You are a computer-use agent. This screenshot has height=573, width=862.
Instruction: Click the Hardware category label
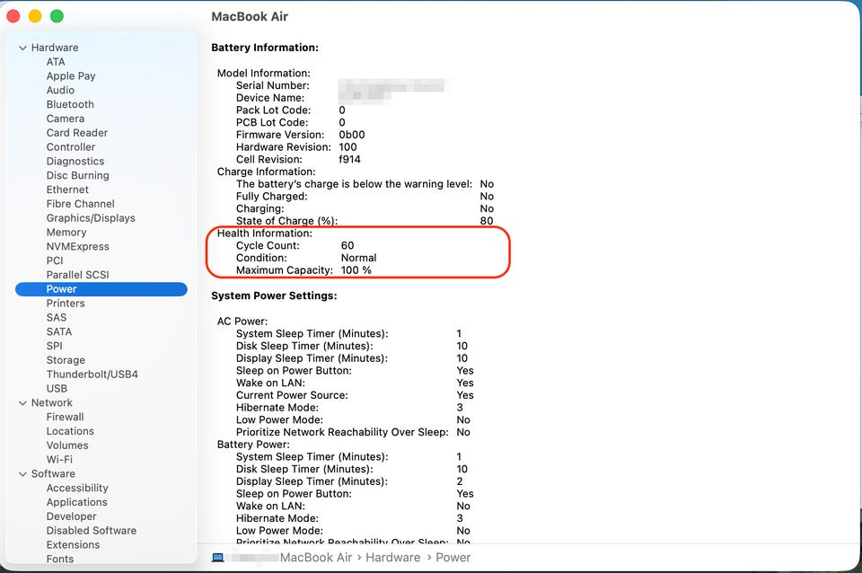point(55,48)
